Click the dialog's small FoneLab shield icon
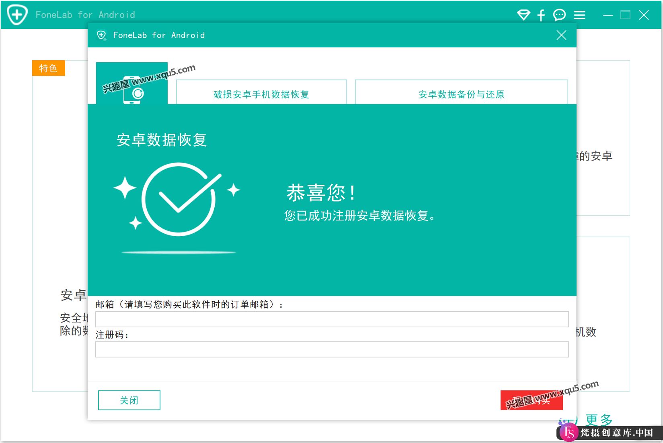This screenshot has width=663, height=443. (102, 35)
